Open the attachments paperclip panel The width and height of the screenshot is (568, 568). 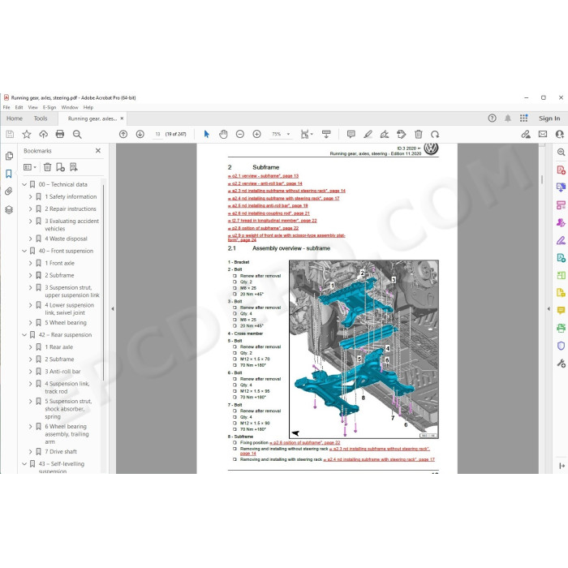coord(9,191)
